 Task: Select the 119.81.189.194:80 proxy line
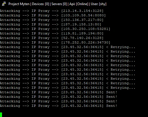tap(52, 33)
